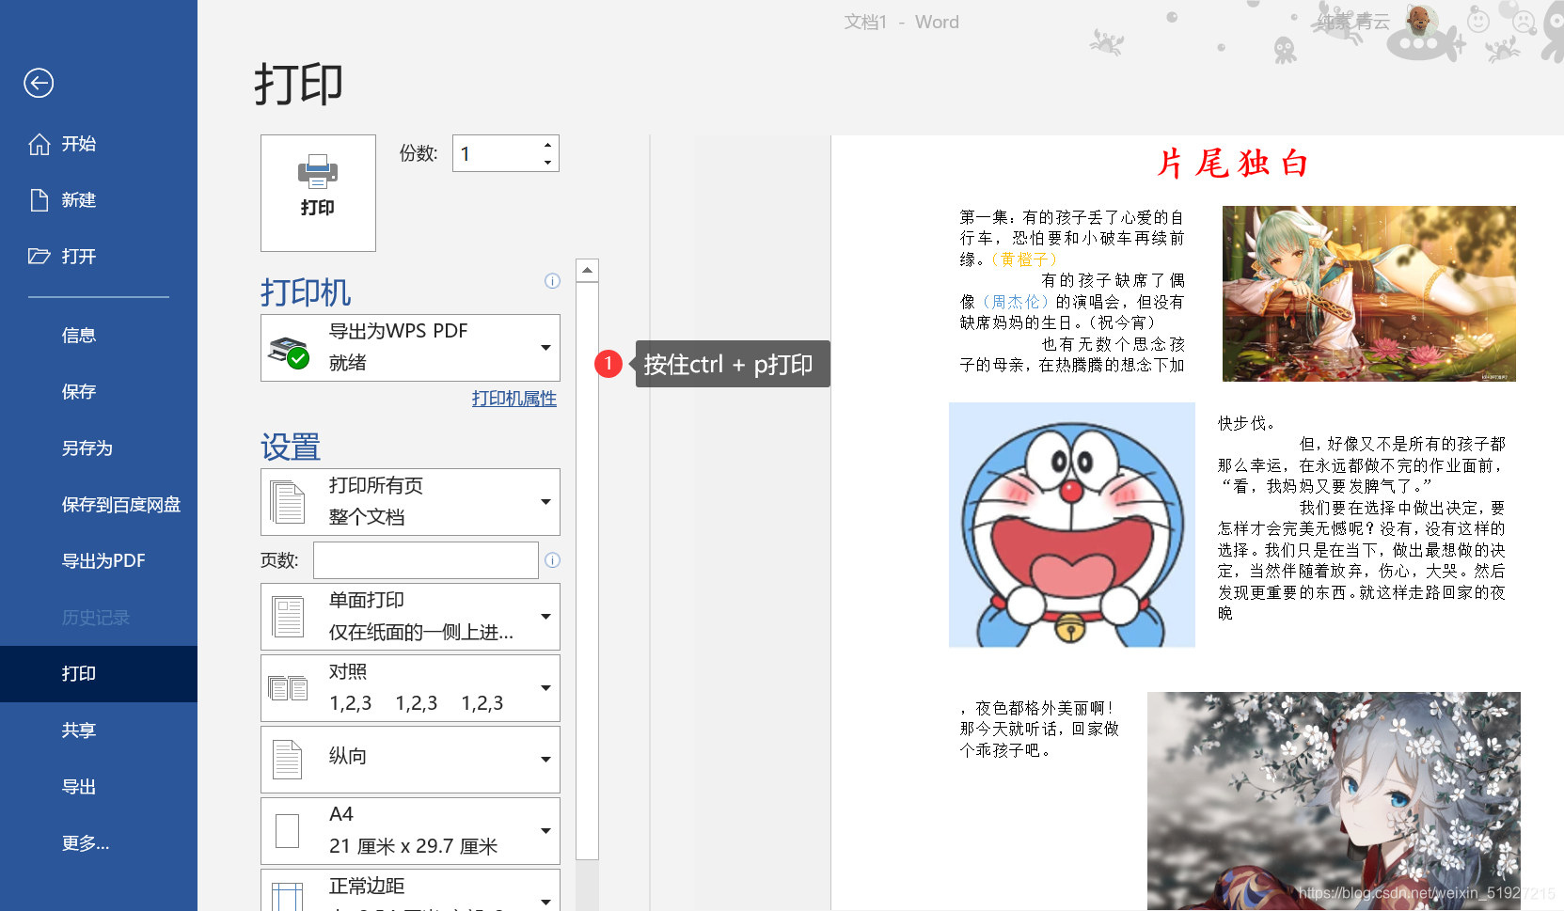This screenshot has height=911, width=1564.
Task: Click the Doraemon image in the preview
Action: pos(1072,525)
